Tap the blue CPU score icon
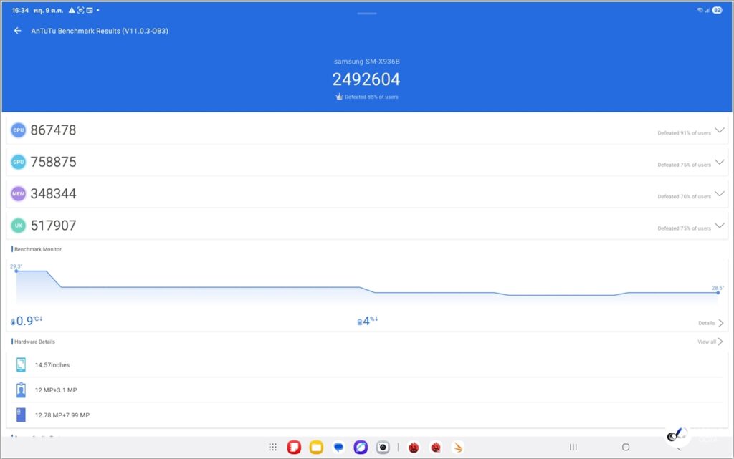 pyautogui.click(x=19, y=130)
